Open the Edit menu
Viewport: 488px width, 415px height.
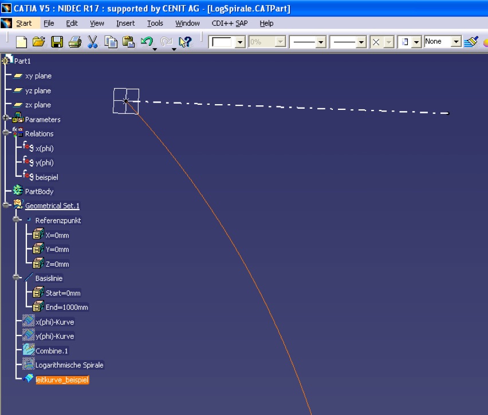72,23
